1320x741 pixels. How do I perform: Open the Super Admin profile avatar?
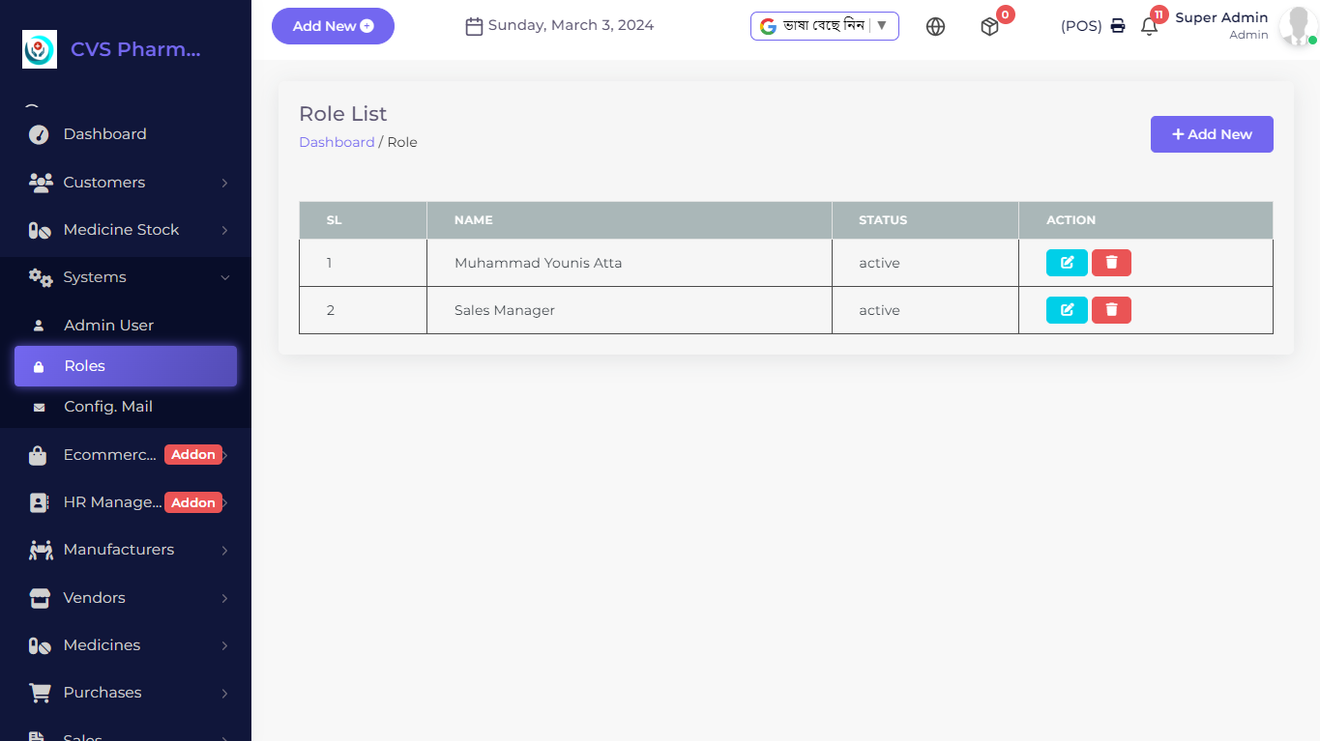[x=1296, y=27]
